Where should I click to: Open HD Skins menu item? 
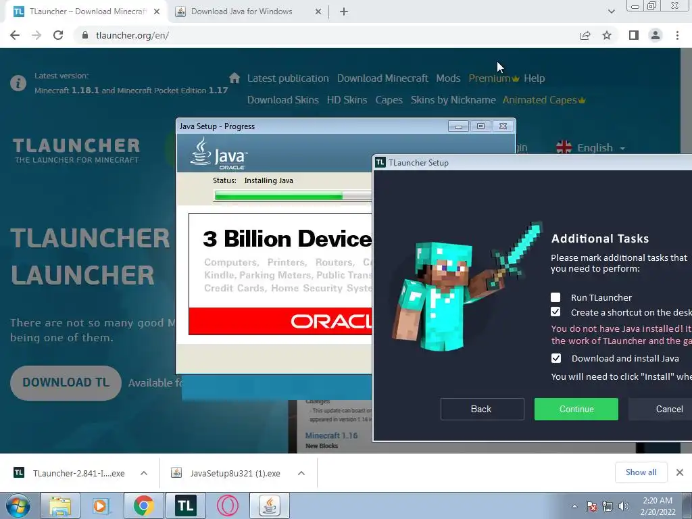click(347, 100)
